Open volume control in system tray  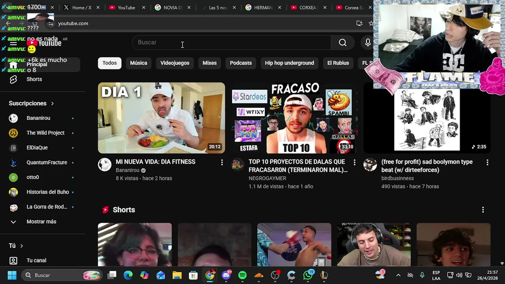[459, 275]
